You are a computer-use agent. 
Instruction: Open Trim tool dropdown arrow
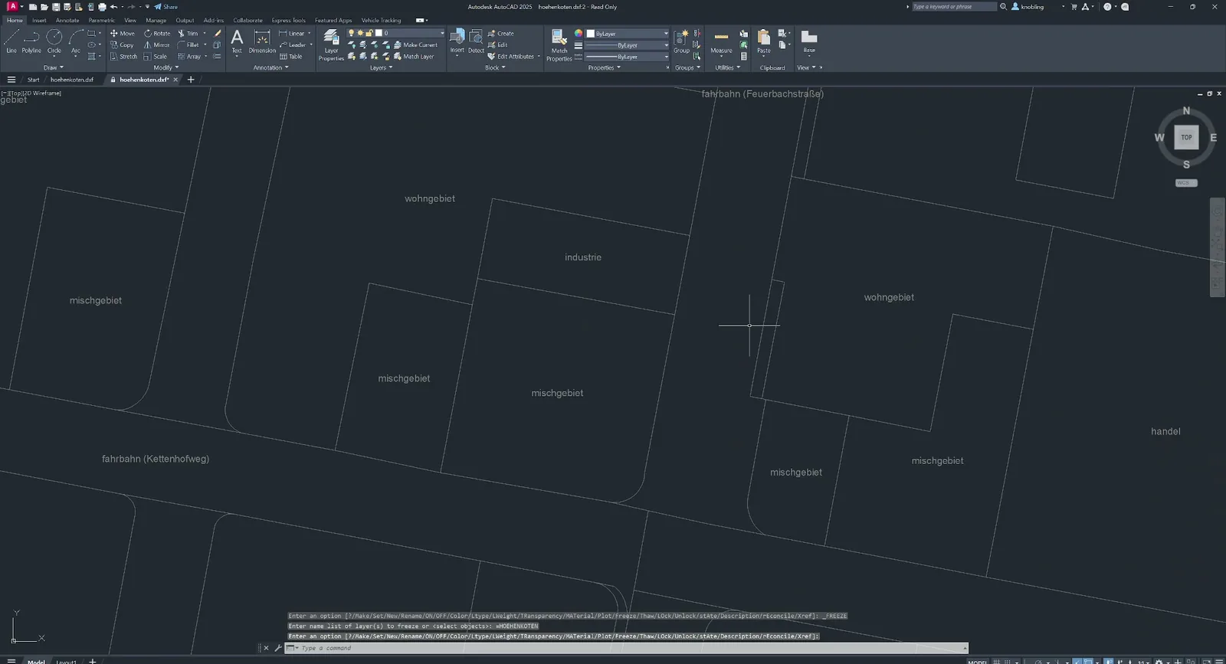(205, 34)
